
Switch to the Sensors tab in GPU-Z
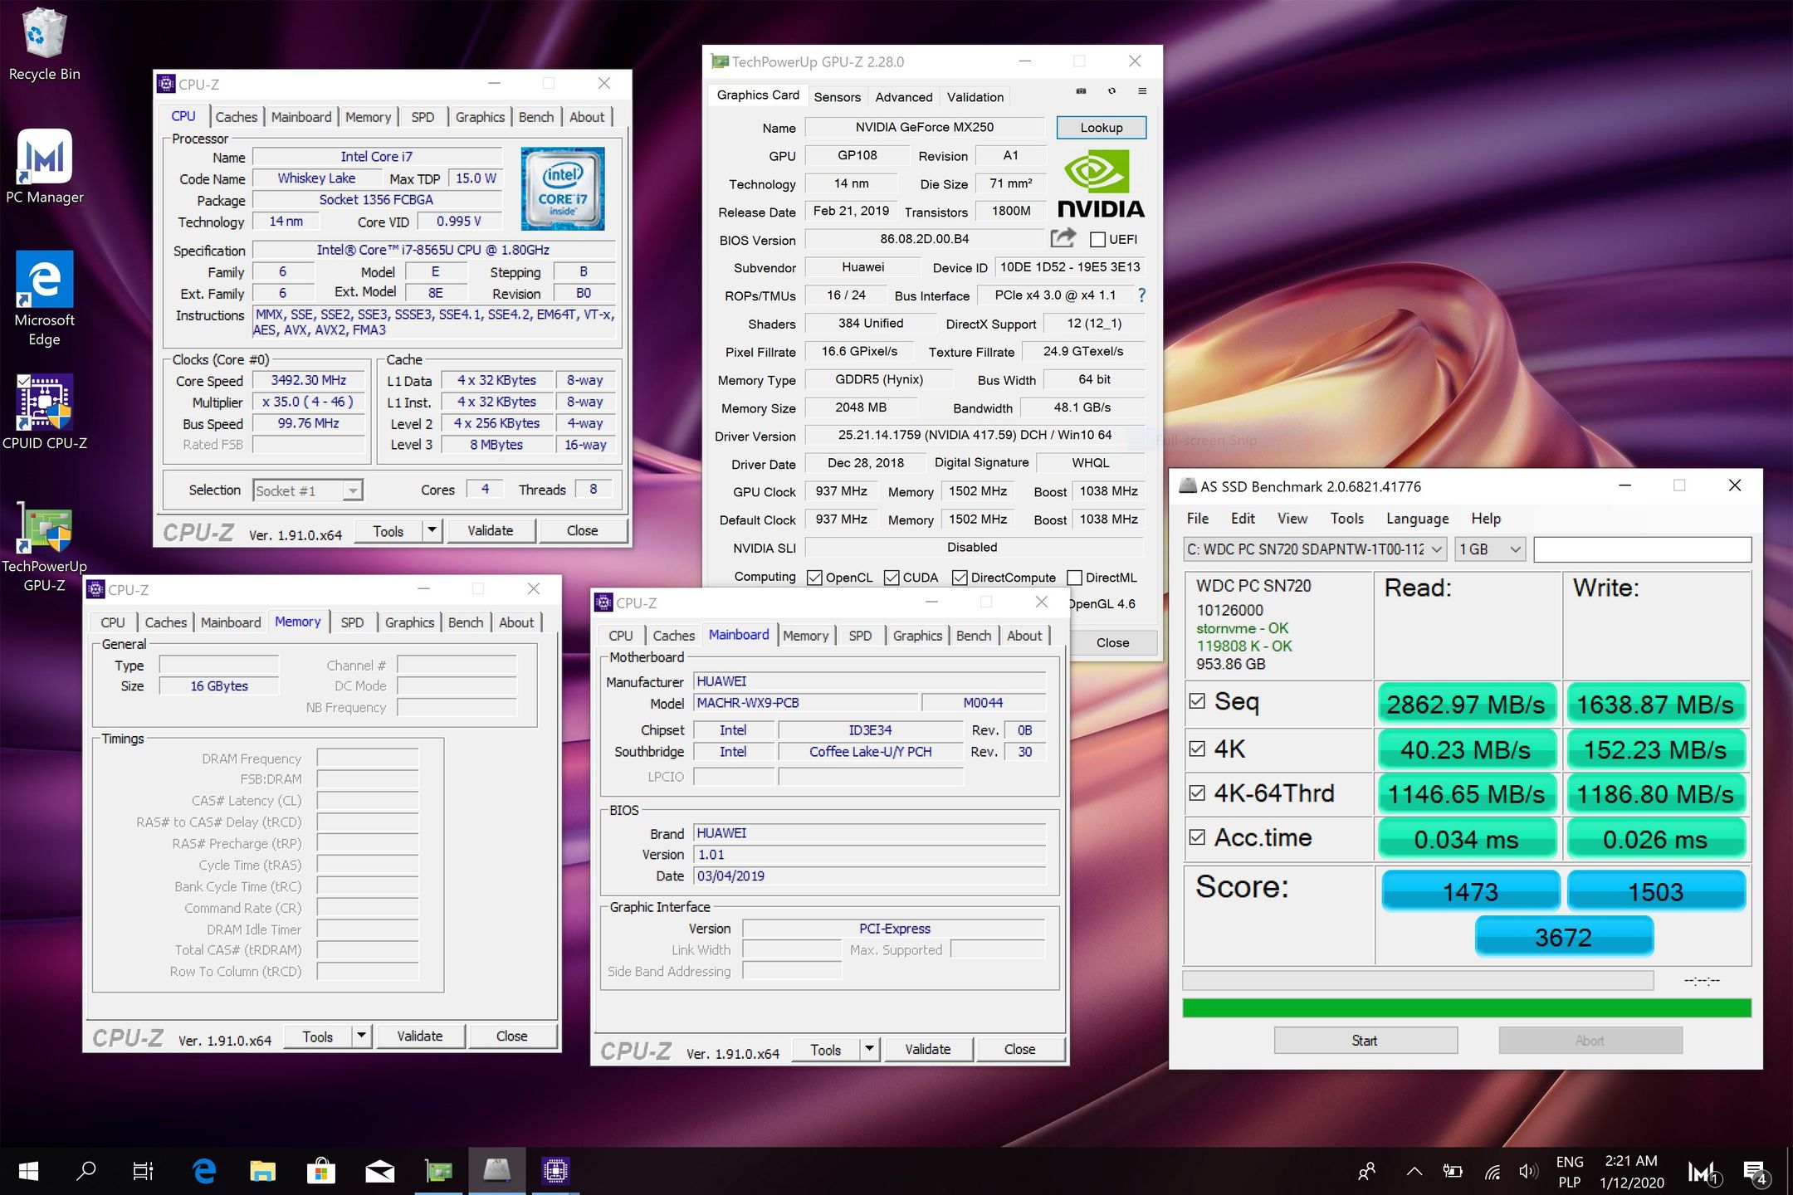837,97
